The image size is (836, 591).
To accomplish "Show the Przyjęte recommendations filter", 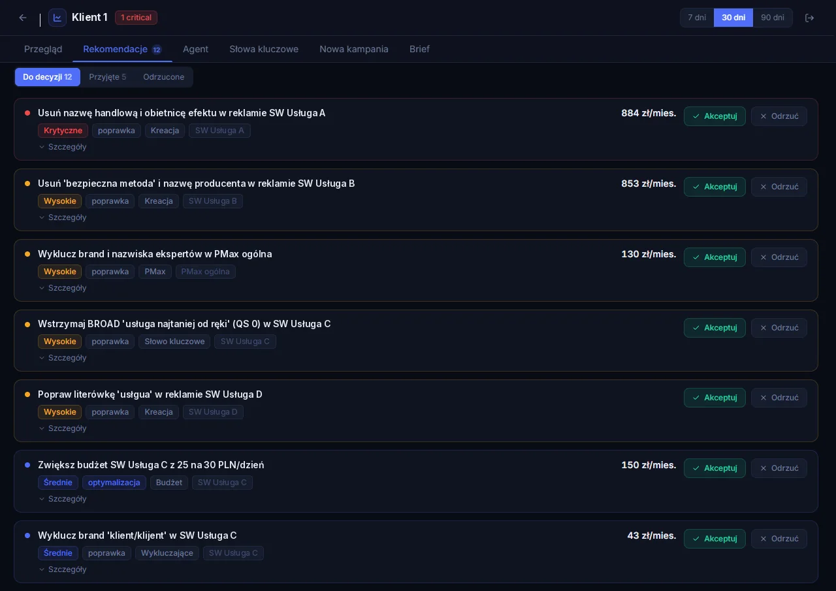I will point(108,77).
